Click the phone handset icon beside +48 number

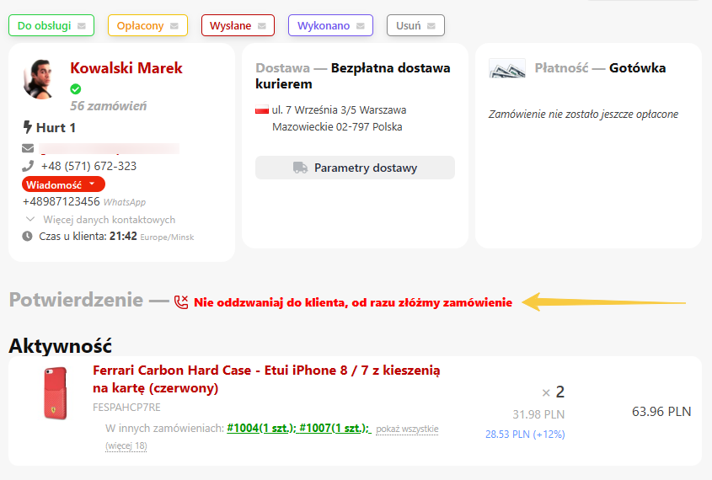click(28, 166)
